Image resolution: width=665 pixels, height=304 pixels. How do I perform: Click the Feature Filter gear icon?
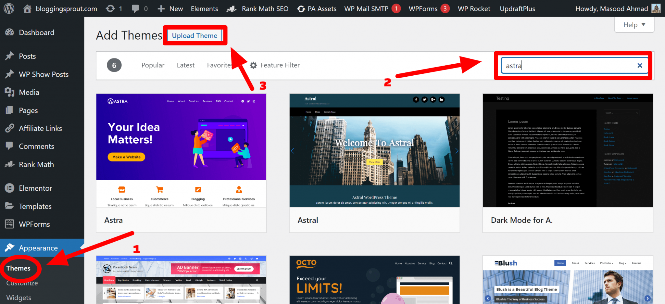253,65
